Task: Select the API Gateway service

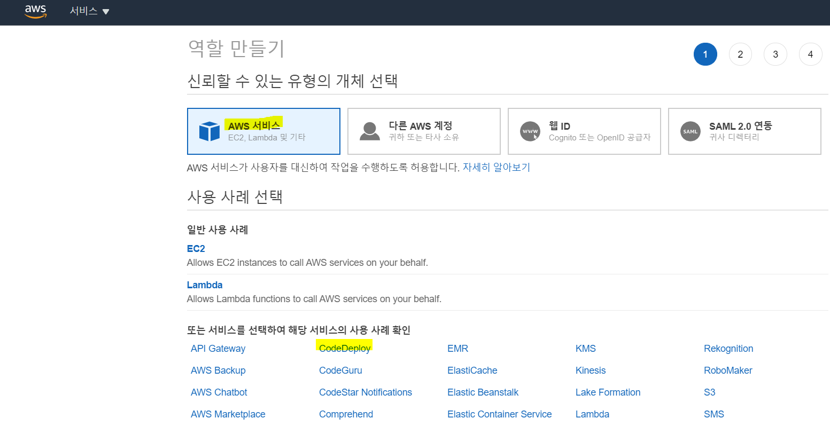Action: pyautogui.click(x=218, y=349)
